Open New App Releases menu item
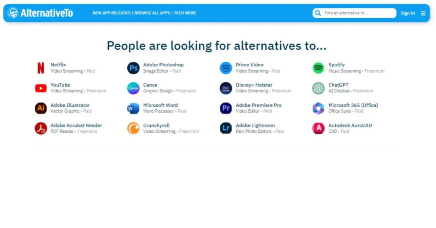This screenshot has height=228, width=436. coord(112,13)
